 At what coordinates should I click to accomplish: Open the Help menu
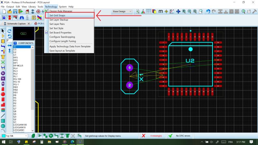pos(71,7)
